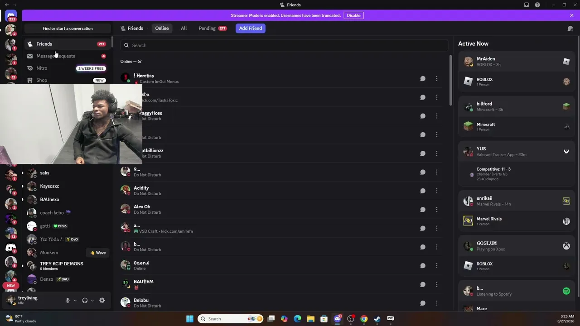Open DM with coach kebo
This screenshot has height=326, width=580.
coord(67,213)
